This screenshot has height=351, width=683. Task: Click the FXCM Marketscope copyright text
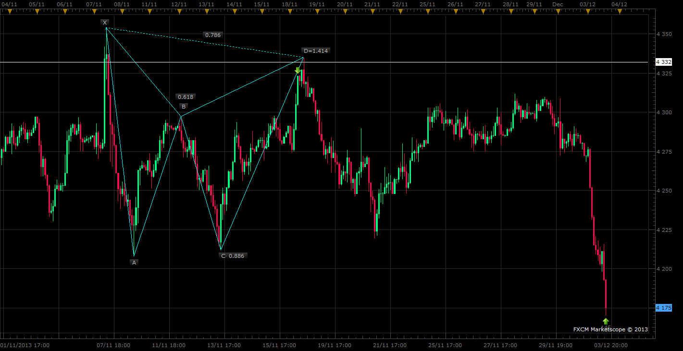coord(610,329)
